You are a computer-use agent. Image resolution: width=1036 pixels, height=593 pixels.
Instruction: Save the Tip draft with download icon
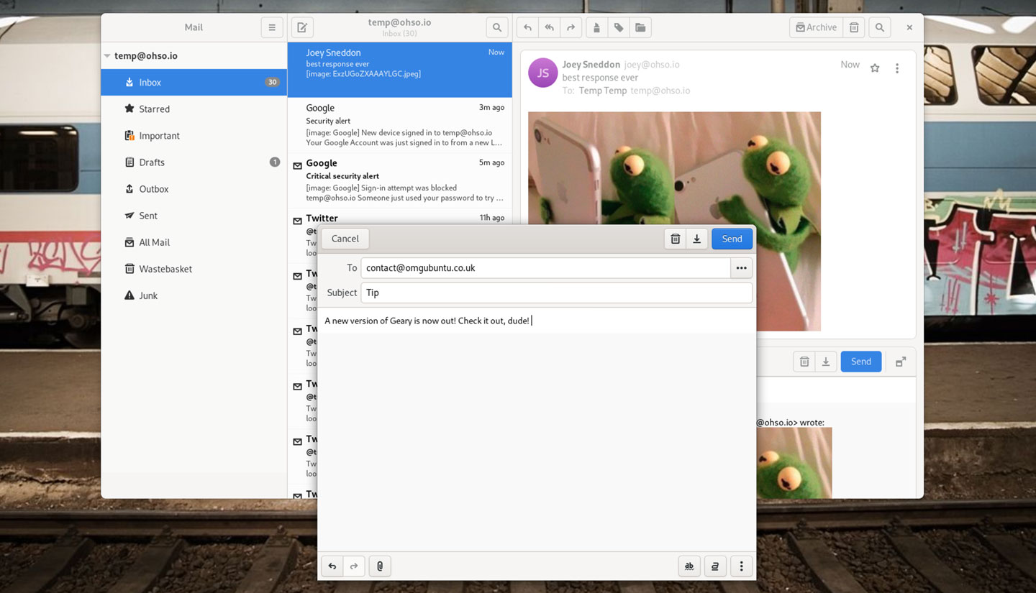[x=697, y=239]
